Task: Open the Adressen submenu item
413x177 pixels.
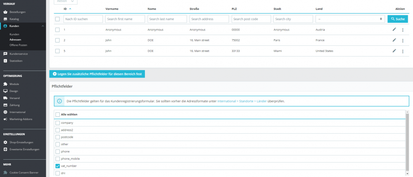Action: pyautogui.click(x=15, y=40)
